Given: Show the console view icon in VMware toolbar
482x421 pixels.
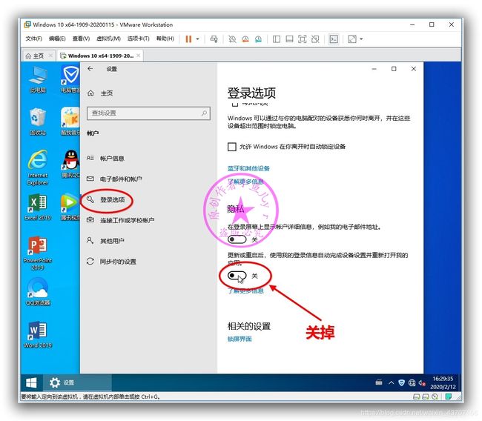Looking at the screenshot, I should (334, 39).
